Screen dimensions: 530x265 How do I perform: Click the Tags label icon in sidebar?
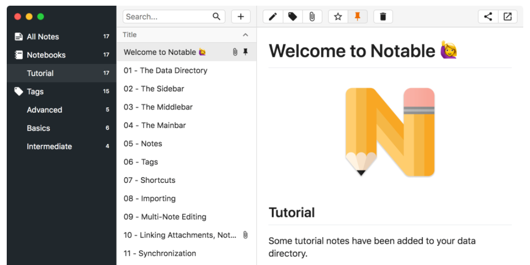coord(19,91)
